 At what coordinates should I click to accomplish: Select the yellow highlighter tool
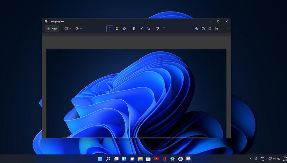pyautogui.click(x=117, y=29)
